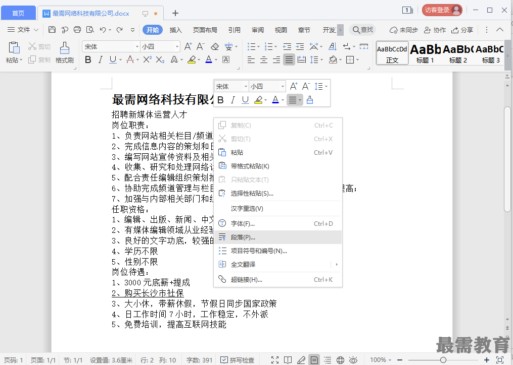Toggle justify alignment in the ribbon
513x365 pixels.
tap(289, 60)
